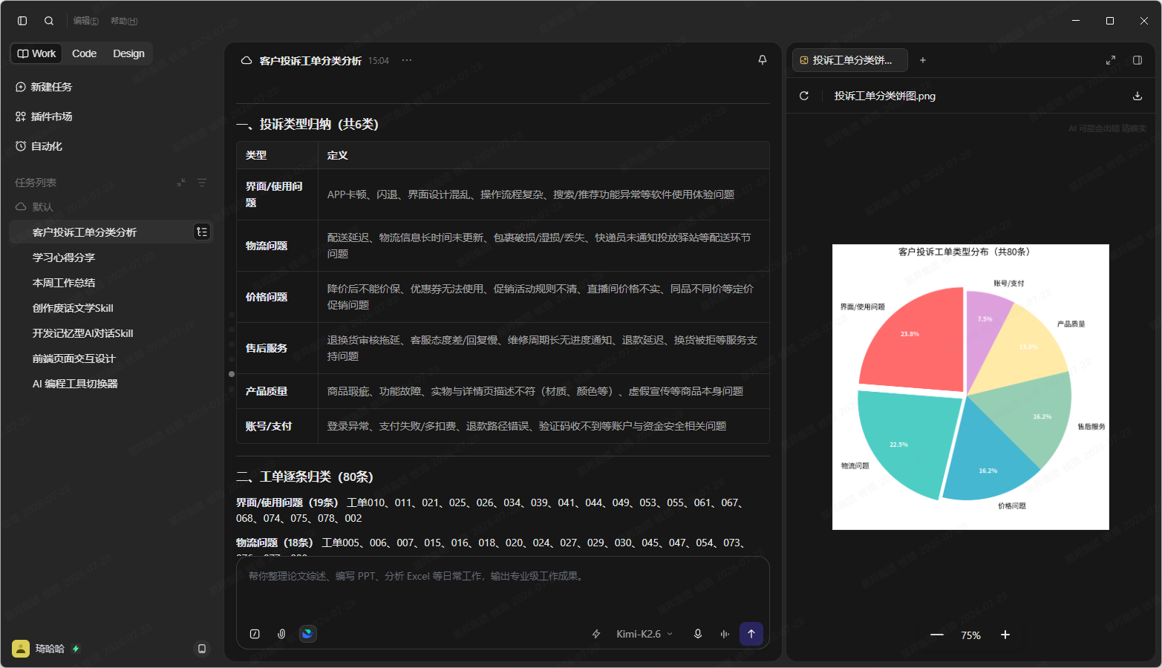Collapse all groups in task list

pyautogui.click(x=181, y=183)
